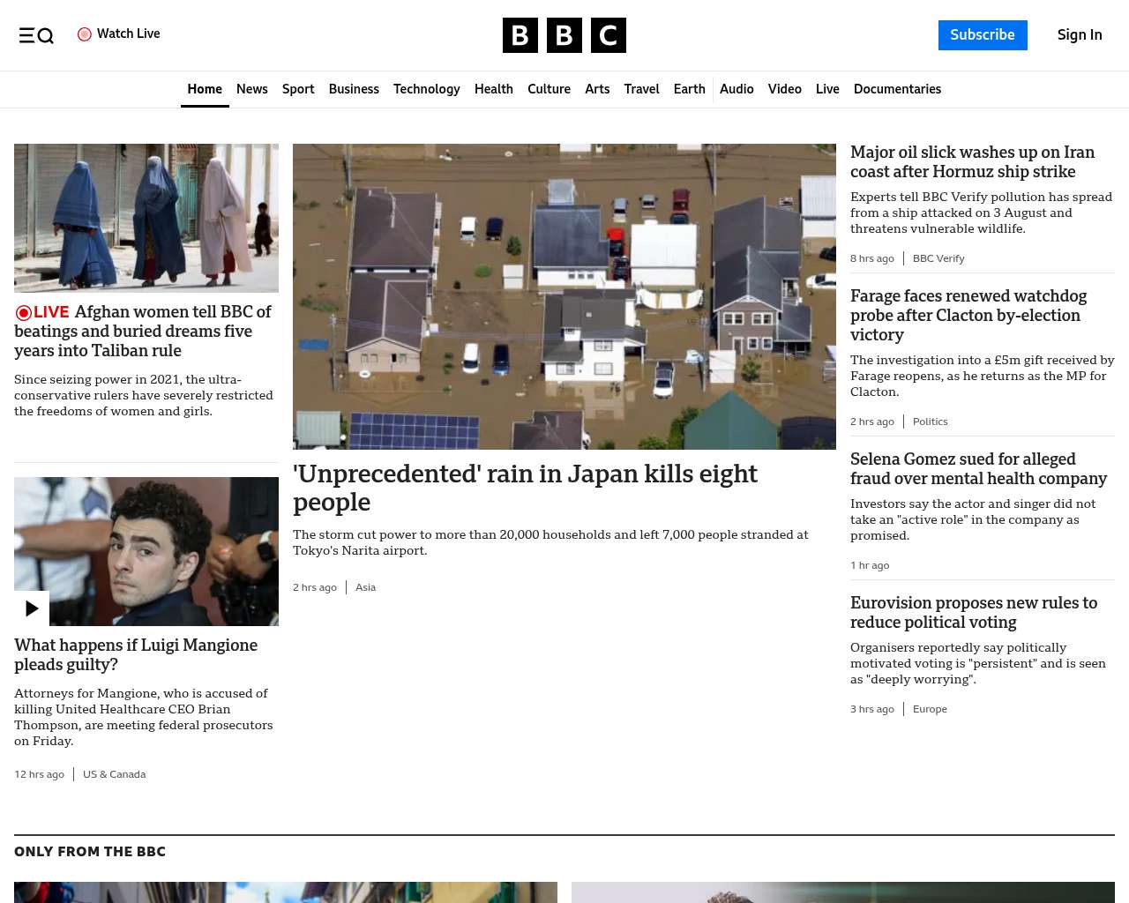Open the Health section
Screen dimensions: 1129x903
(494, 89)
